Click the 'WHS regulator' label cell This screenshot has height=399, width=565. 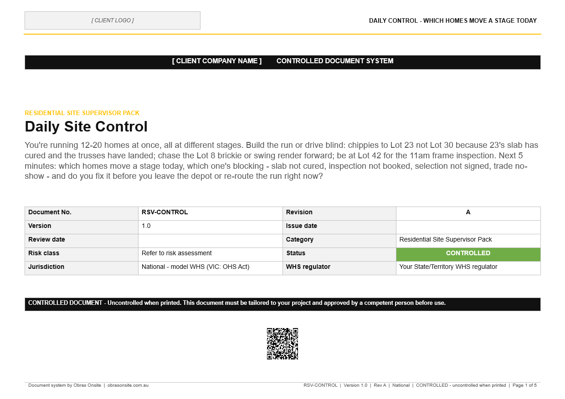point(339,268)
